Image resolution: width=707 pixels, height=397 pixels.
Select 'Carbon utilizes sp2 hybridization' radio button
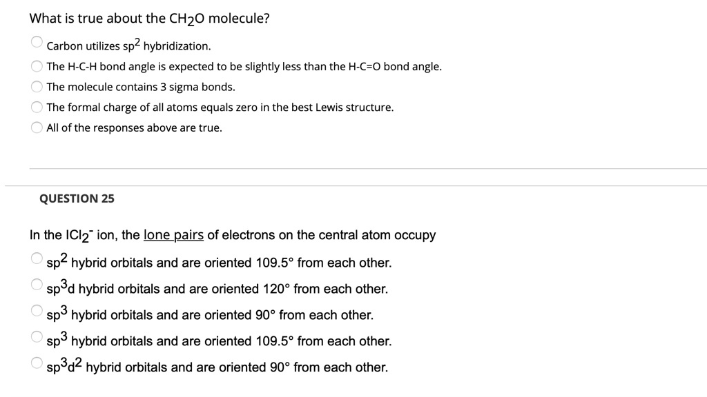(x=37, y=43)
